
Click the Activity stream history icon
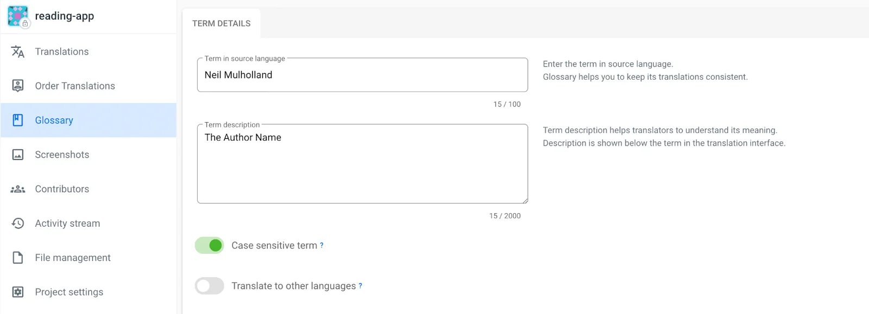tap(18, 223)
